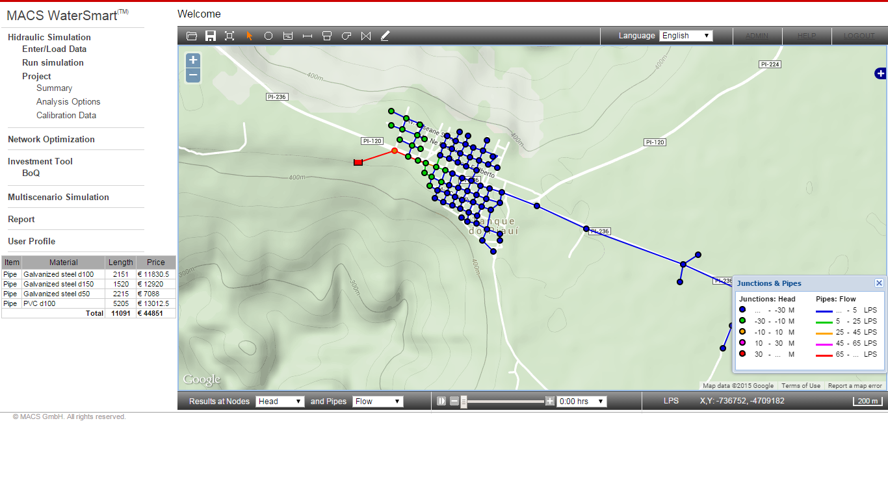
Task: Click the Junctions & Pipes legend title
Action: point(769,283)
